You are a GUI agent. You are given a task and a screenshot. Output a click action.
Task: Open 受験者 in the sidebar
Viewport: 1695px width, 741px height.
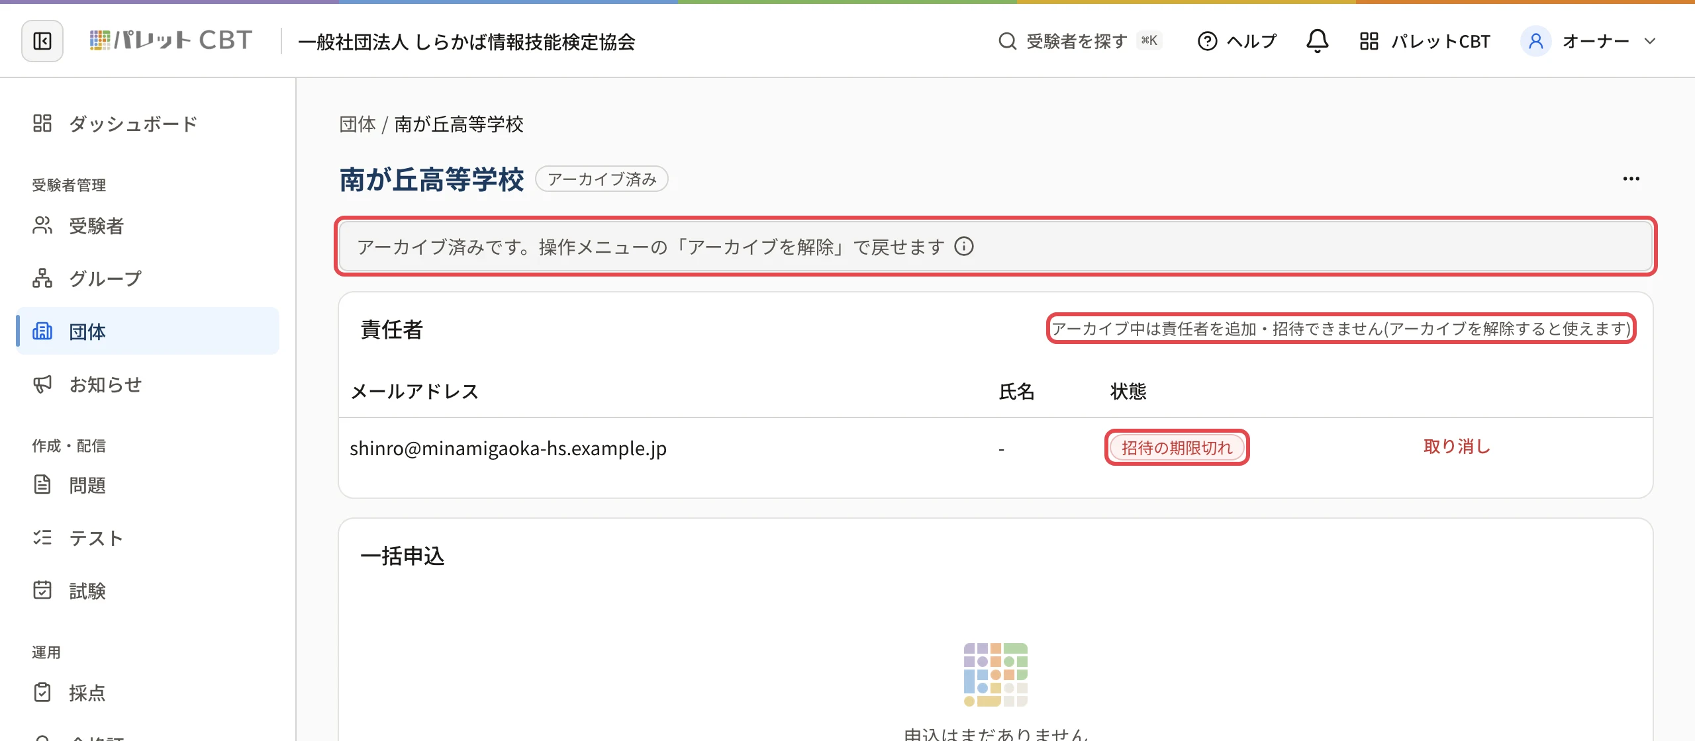click(x=148, y=226)
